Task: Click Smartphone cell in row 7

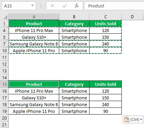Action: click(x=74, y=44)
